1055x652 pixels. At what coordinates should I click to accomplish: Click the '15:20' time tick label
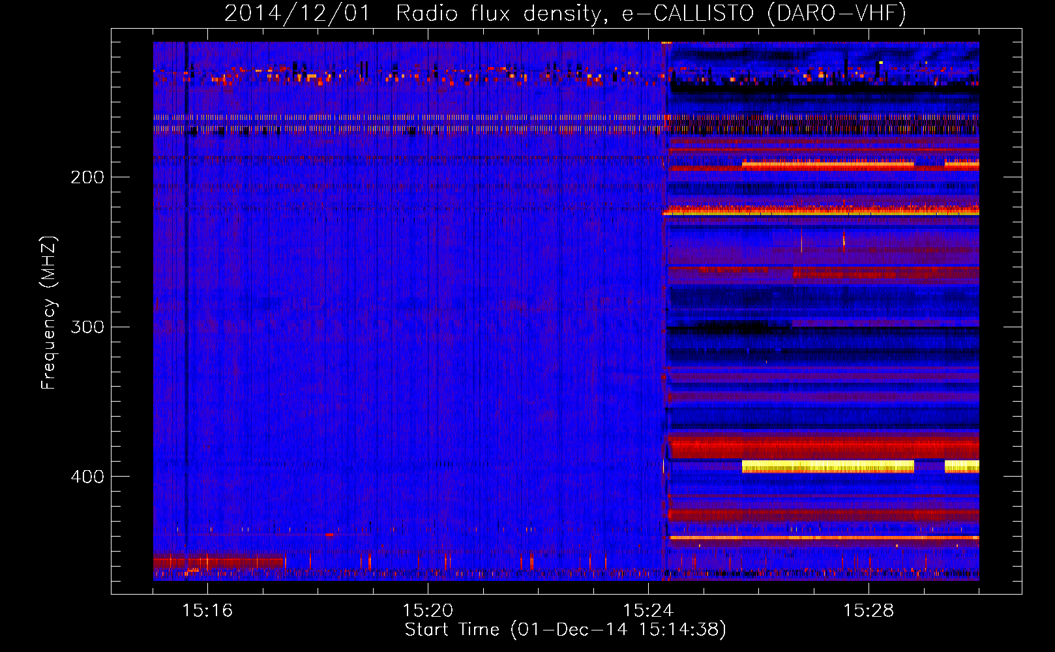point(428,611)
